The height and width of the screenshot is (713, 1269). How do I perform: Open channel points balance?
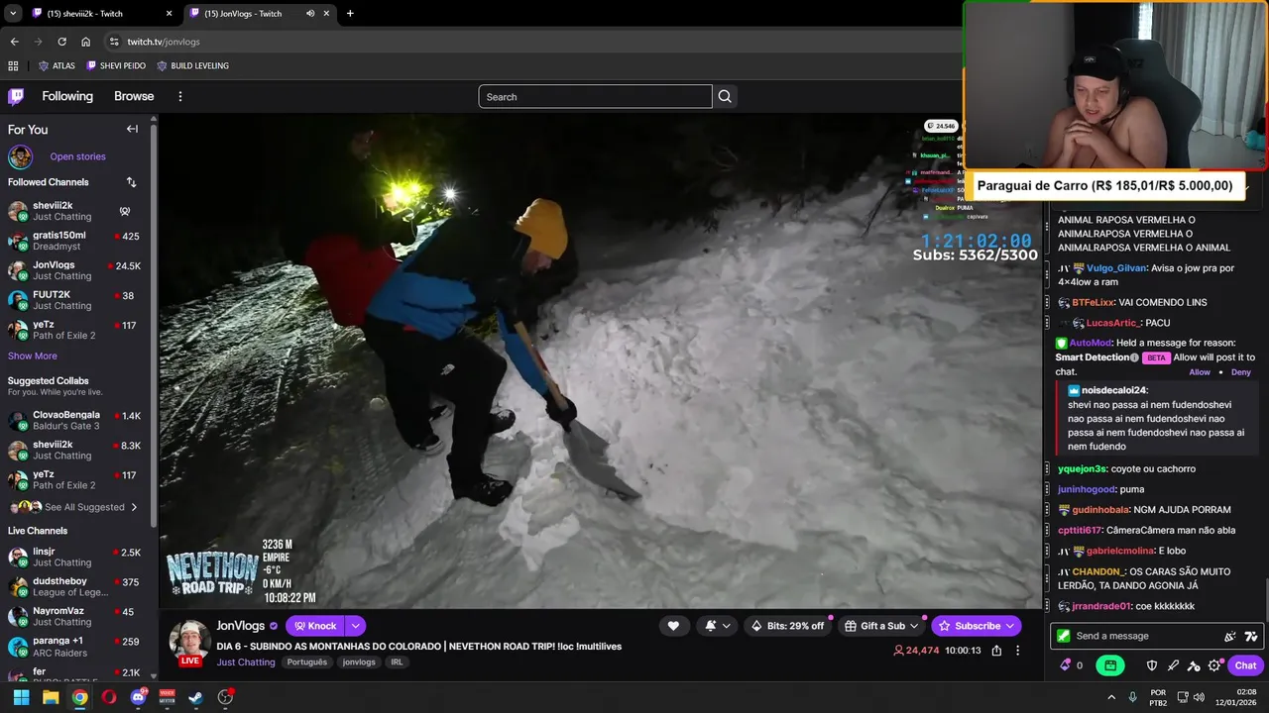[1072, 665]
